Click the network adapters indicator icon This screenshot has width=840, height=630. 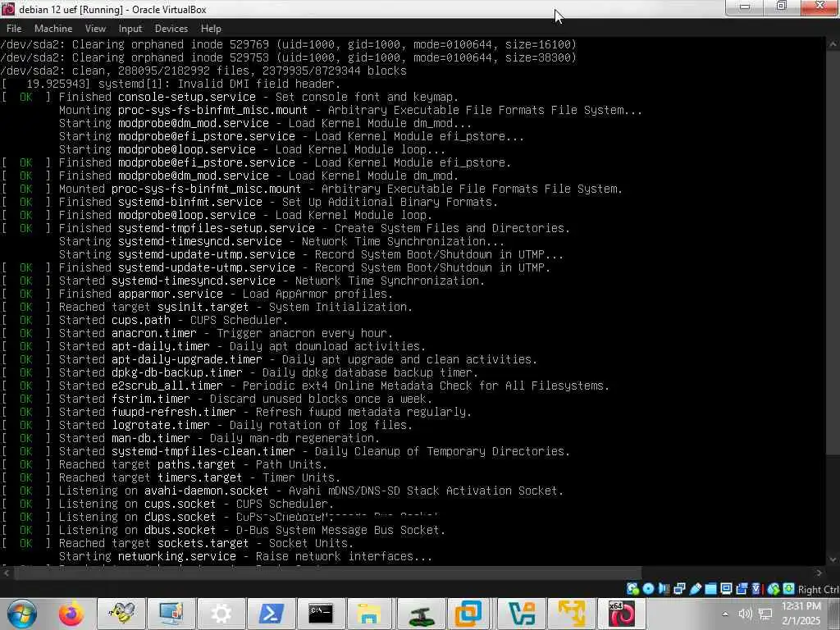[x=679, y=589]
